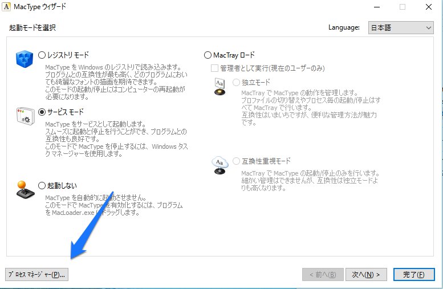Select the サービス モード radio button
This screenshot has width=443, height=289.
tap(42, 112)
